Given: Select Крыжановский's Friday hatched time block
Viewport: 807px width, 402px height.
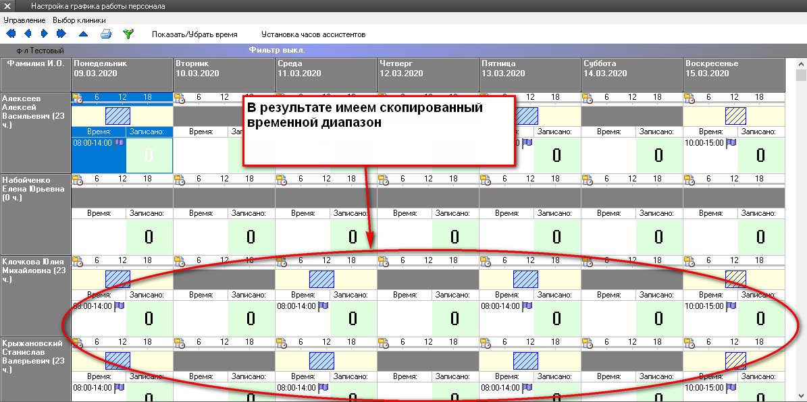Looking at the screenshot, I should (525, 362).
